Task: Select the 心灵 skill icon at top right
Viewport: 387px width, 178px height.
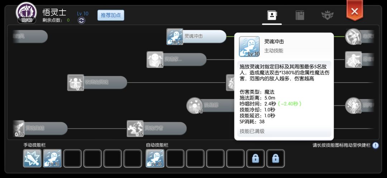Action: [x=353, y=36]
